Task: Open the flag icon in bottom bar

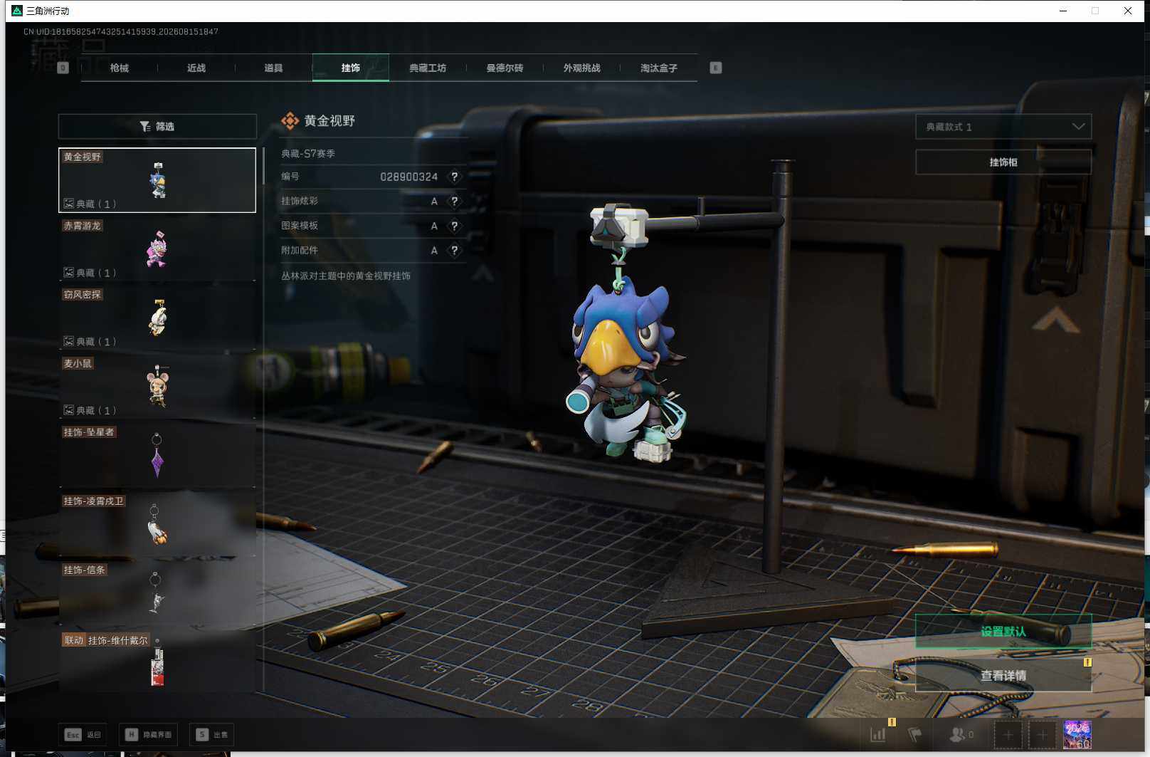Action: pos(915,734)
